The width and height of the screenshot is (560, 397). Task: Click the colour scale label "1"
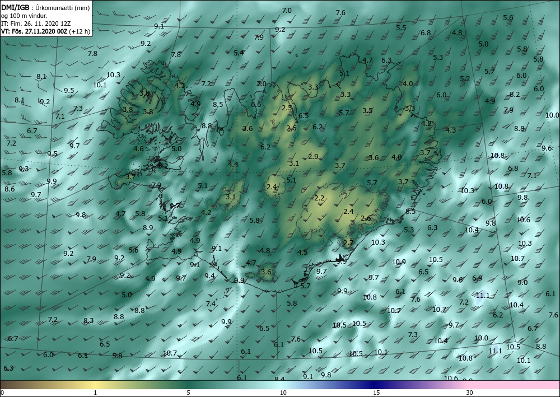pyautogui.click(x=95, y=393)
